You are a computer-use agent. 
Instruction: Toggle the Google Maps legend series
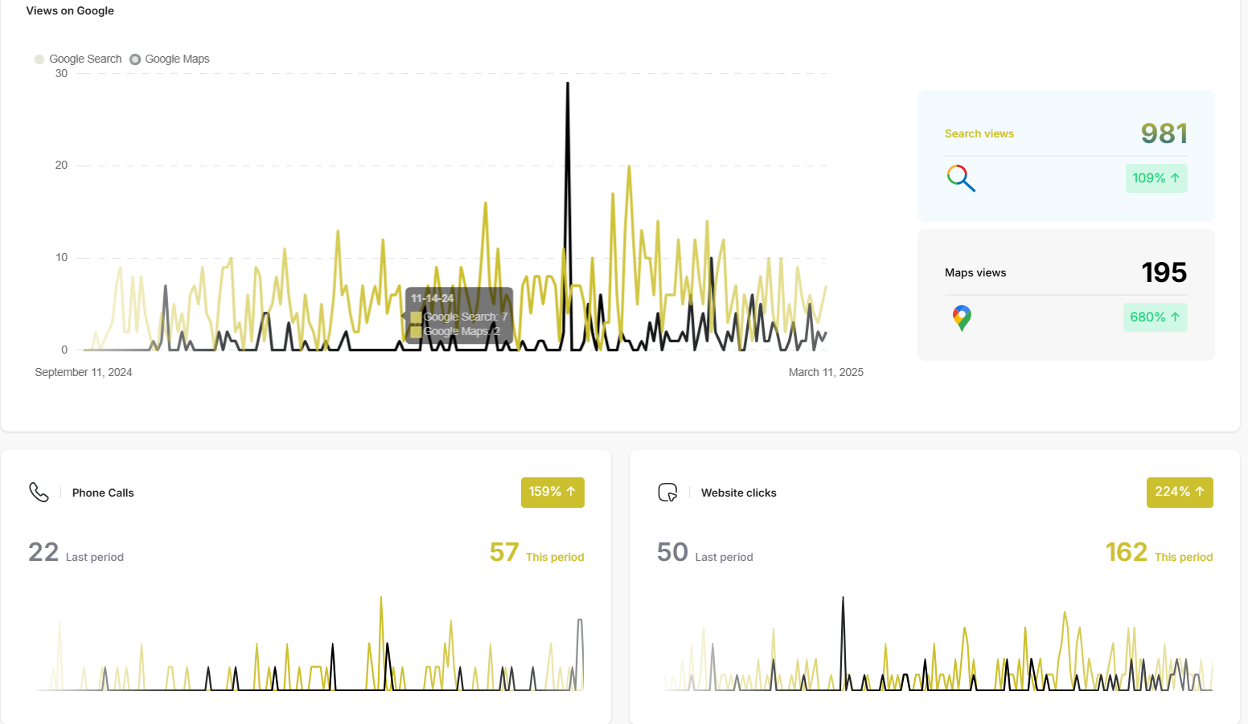[170, 59]
